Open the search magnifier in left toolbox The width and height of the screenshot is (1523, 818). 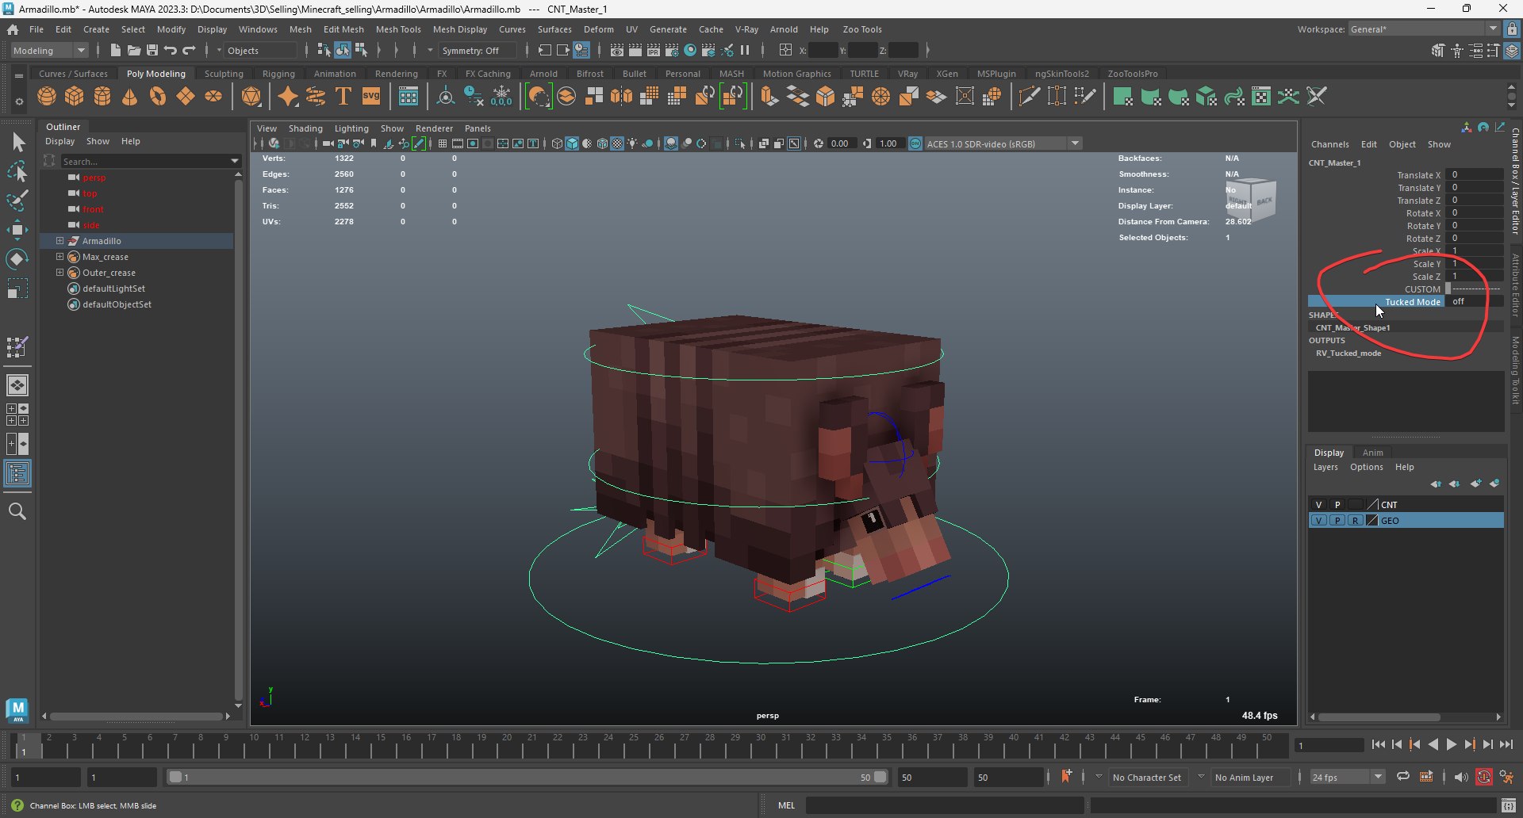point(17,511)
